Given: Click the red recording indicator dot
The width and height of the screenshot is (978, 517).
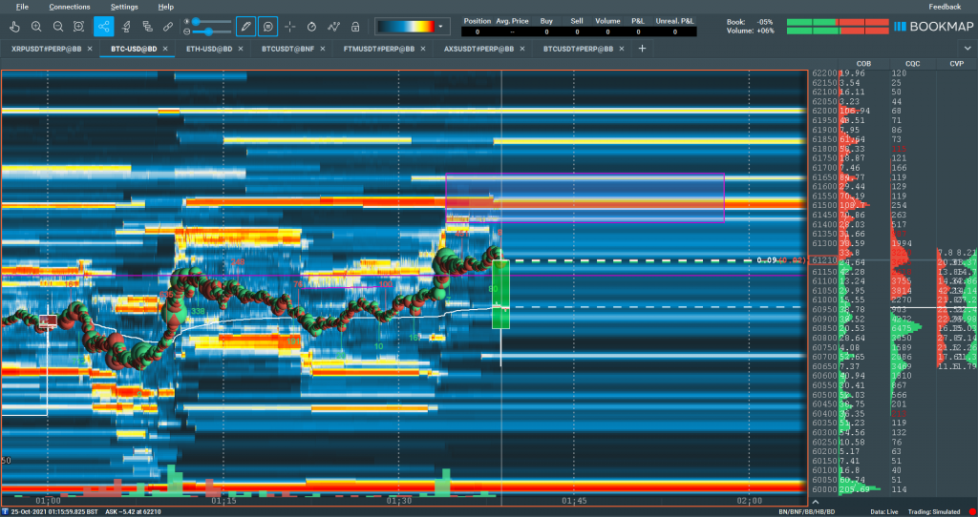Looking at the screenshot, I should [970, 511].
